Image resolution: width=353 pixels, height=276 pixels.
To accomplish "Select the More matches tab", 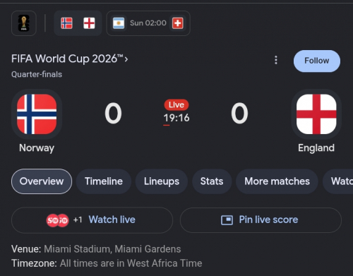I will [x=277, y=181].
